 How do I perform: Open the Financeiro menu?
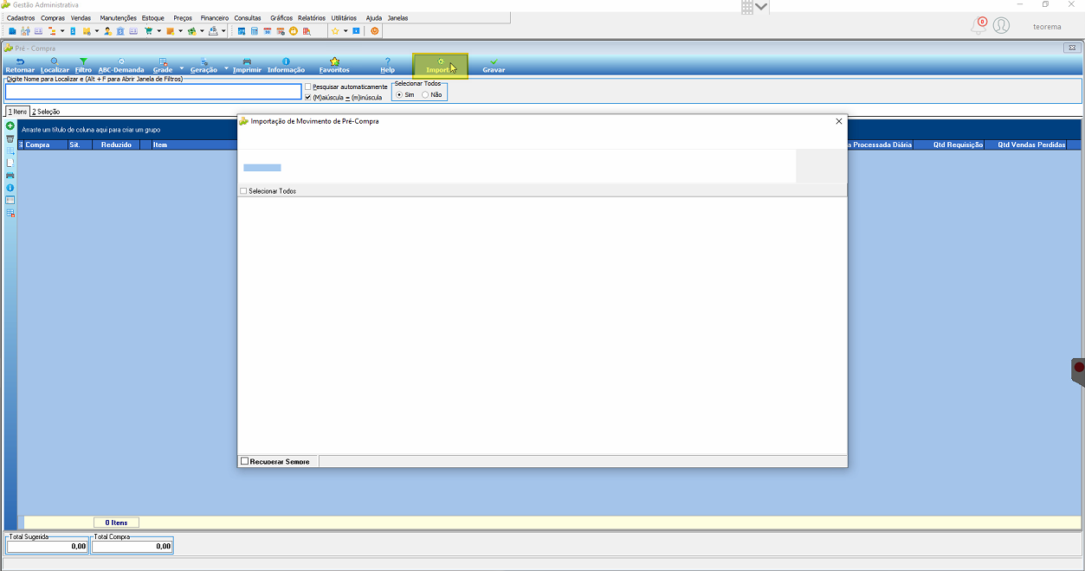click(215, 17)
